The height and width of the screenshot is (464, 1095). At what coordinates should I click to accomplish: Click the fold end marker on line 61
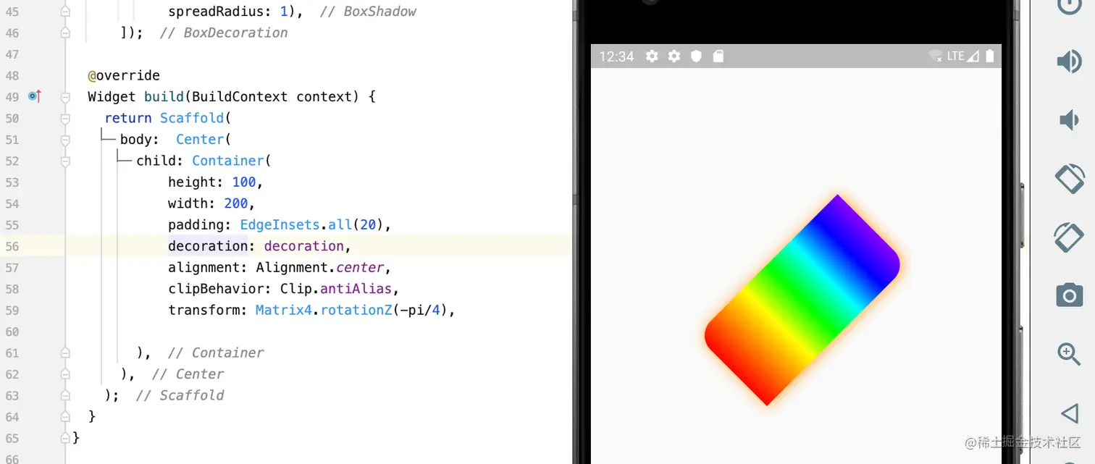pos(65,353)
